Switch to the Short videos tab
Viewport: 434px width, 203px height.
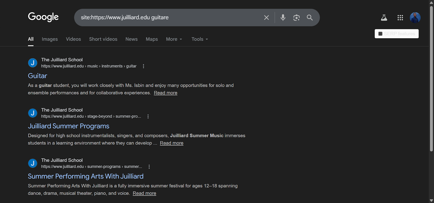point(103,39)
